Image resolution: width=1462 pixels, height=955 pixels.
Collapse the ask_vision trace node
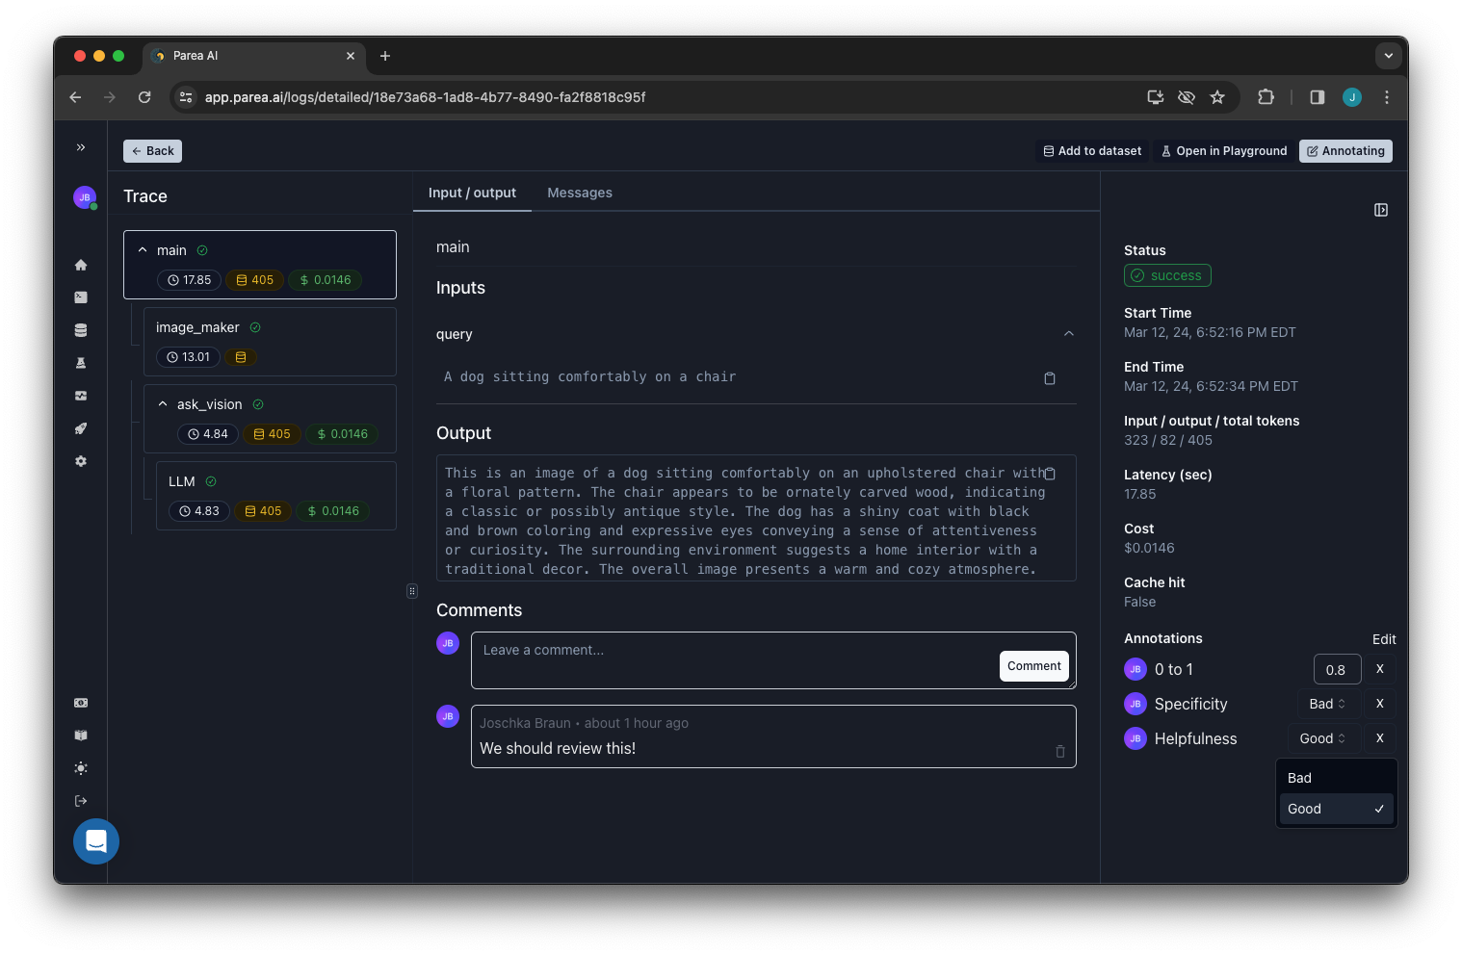[x=163, y=404]
